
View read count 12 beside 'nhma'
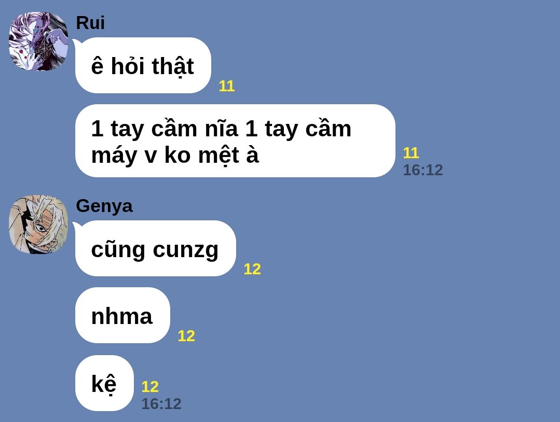(186, 336)
